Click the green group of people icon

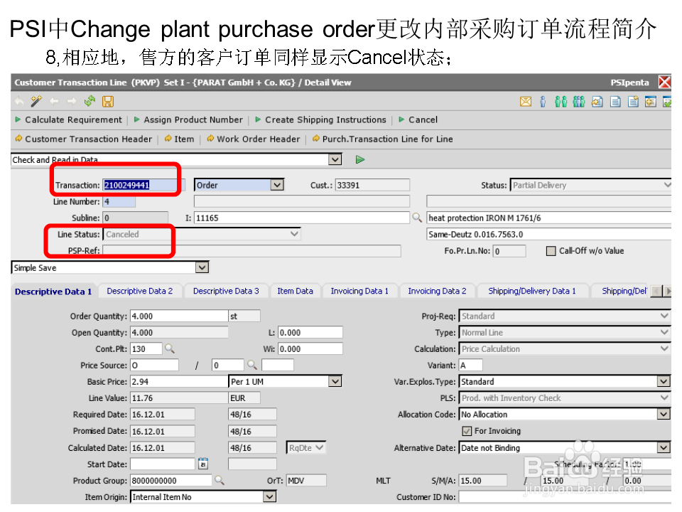point(578,102)
